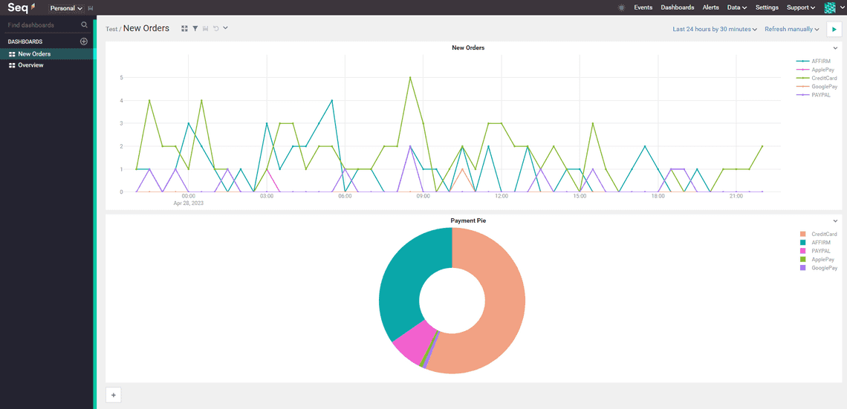The width and height of the screenshot is (847, 409).
Task: Click the undo changes icon beside title
Action: pyautogui.click(x=215, y=28)
